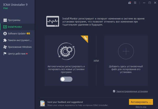The height and width of the screenshot is (109, 158).
Task: Open the hamburger options menu
Action: 135,3
